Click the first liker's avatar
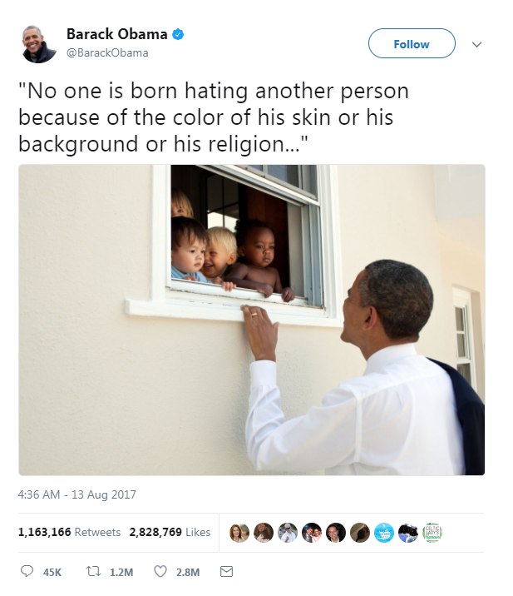 coord(239,533)
